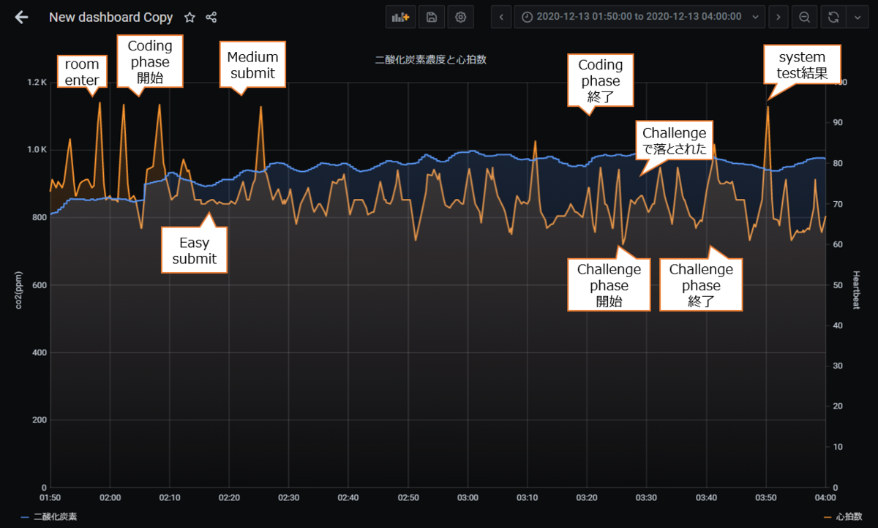Click the 04:00 x-axis time label

coord(825,497)
